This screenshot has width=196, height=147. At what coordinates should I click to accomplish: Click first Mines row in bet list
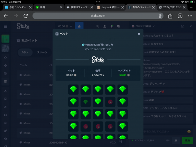[x=35, y=75]
